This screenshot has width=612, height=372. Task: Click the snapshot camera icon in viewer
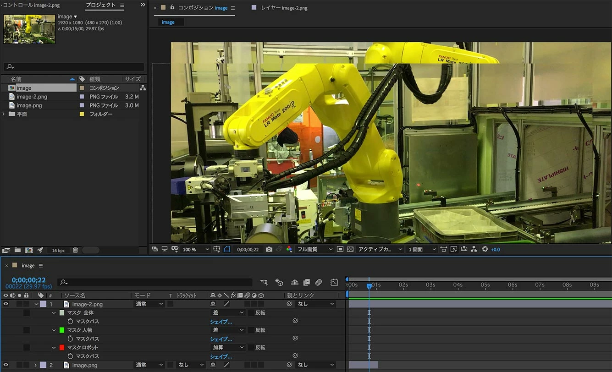pyautogui.click(x=269, y=249)
